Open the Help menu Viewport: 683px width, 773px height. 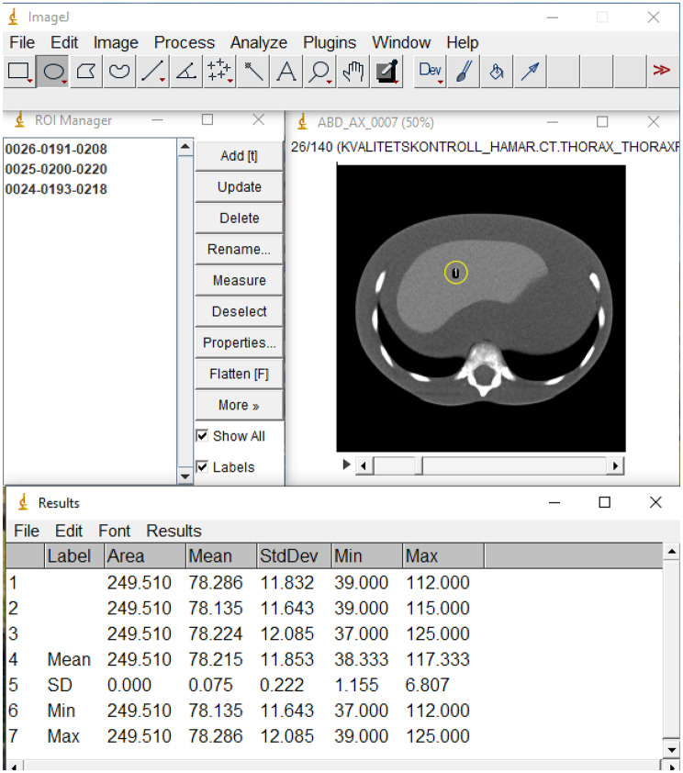click(x=463, y=42)
